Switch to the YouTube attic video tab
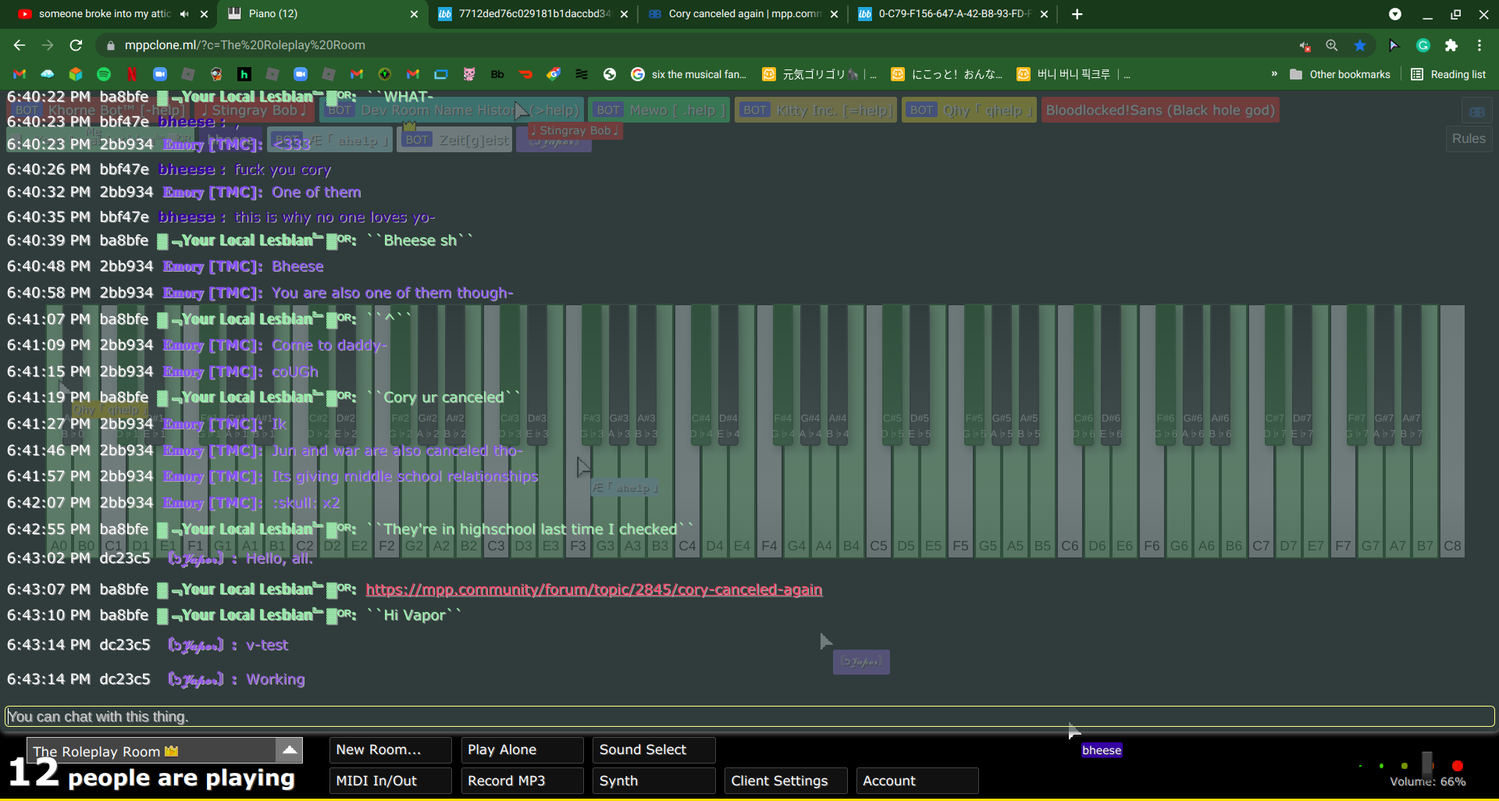 coord(104,14)
